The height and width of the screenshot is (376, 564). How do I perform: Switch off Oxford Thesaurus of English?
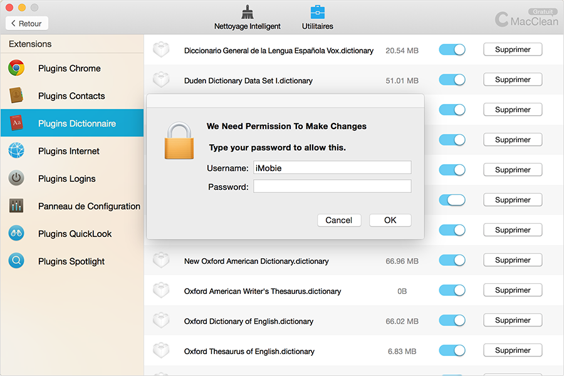[452, 350]
